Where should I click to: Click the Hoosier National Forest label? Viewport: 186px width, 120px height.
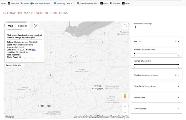tap(25, 88)
